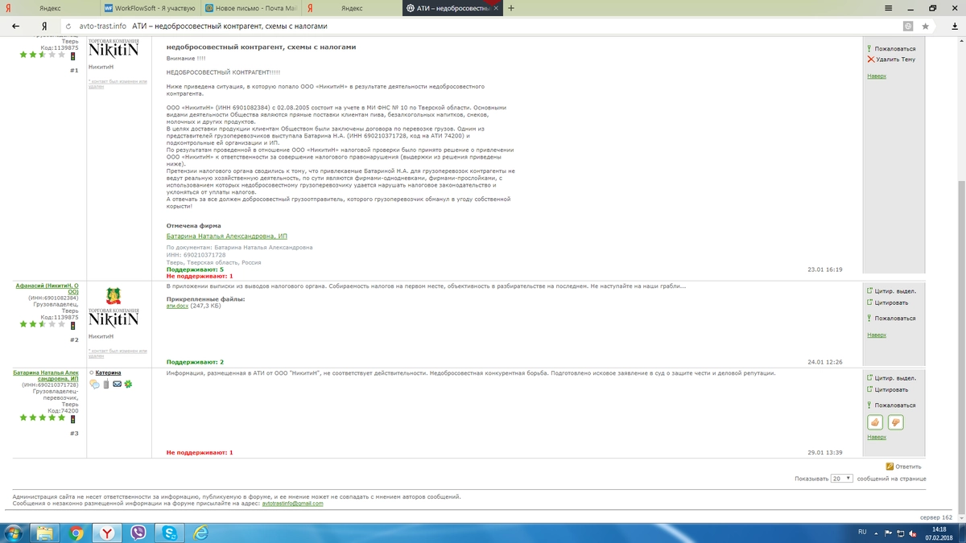The image size is (966, 543).
Task: Launch Skype from the taskbar
Action: tap(170, 533)
